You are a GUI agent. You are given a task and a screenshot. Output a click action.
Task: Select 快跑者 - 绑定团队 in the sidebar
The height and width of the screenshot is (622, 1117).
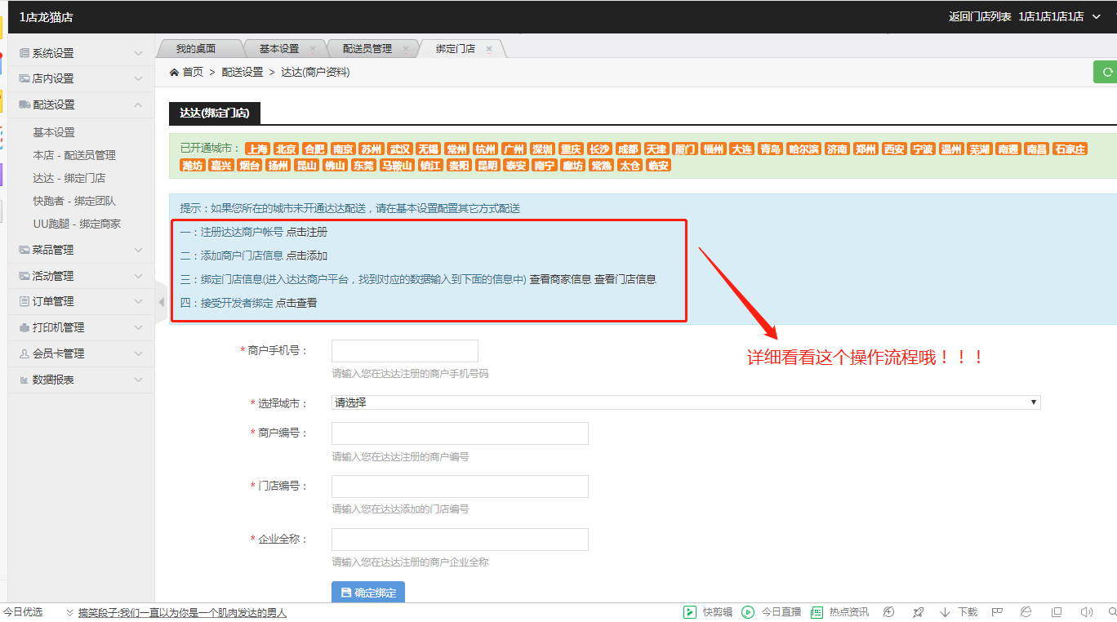pyautogui.click(x=74, y=201)
